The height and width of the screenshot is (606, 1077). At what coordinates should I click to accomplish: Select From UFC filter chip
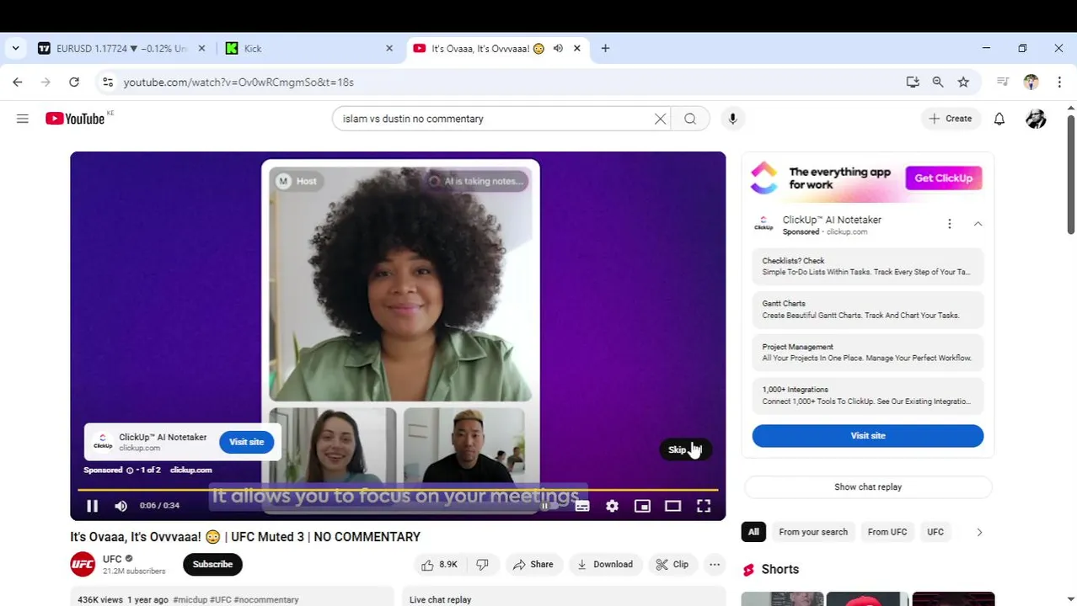tap(887, 532)
